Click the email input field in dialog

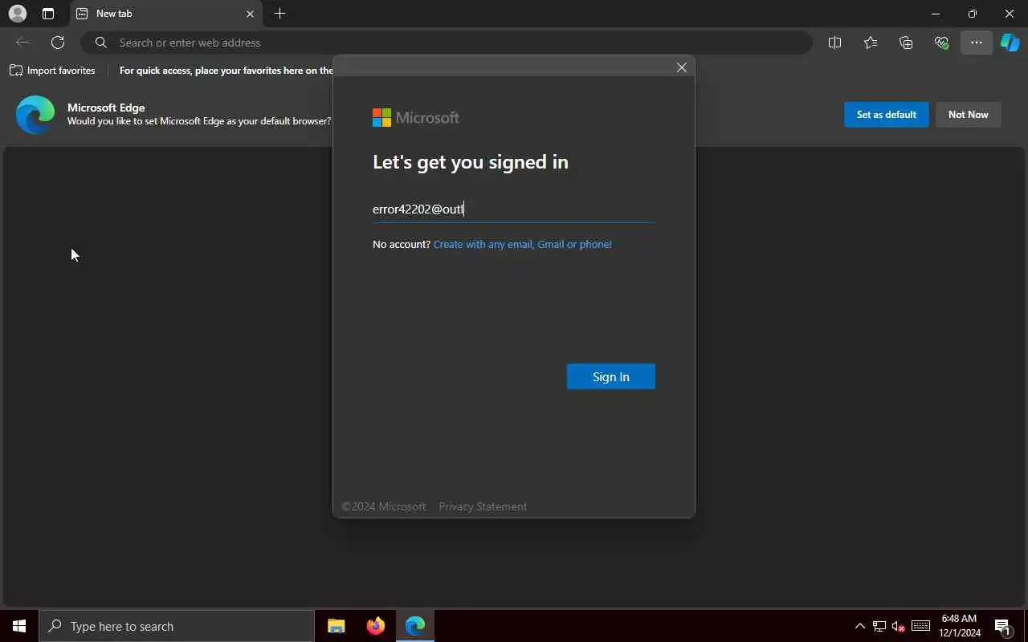[513, 209]
